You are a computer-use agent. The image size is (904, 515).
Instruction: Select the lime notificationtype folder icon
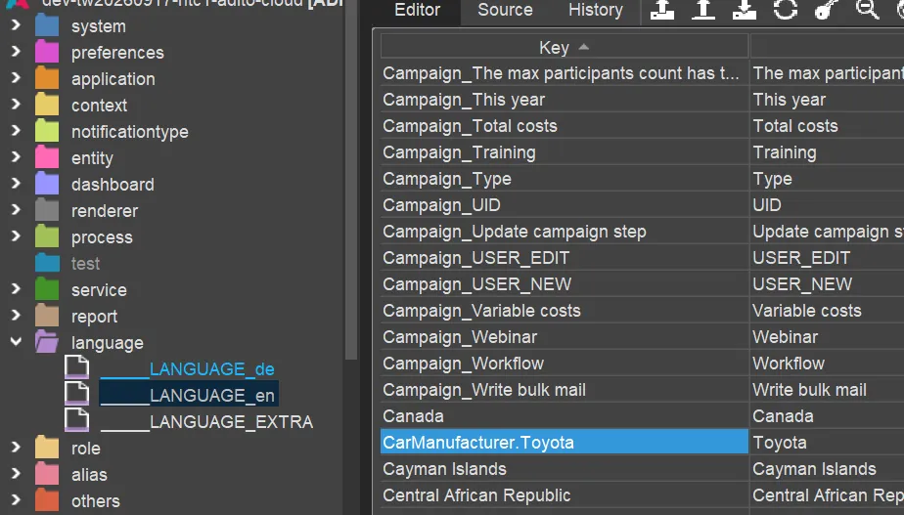pos(47,132)
